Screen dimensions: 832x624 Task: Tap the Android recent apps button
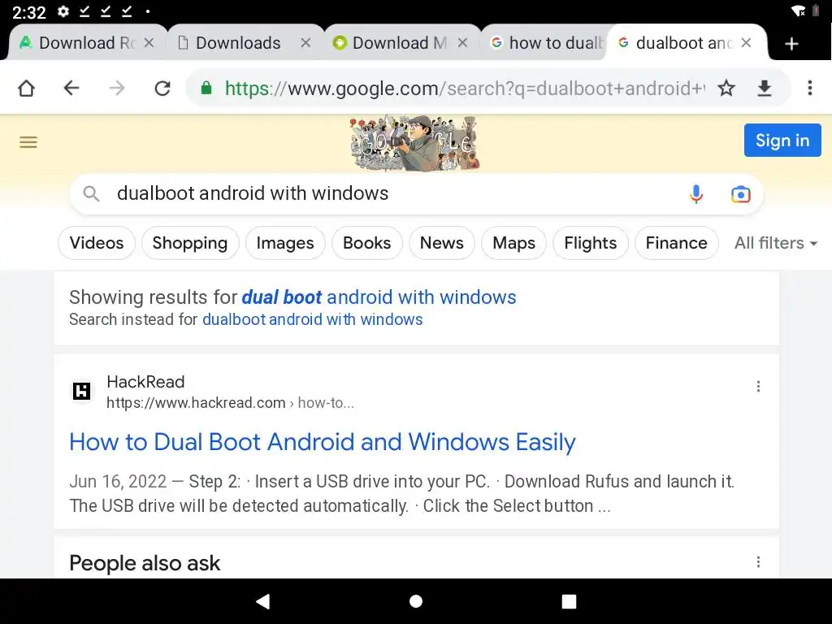tap(569, 601)
